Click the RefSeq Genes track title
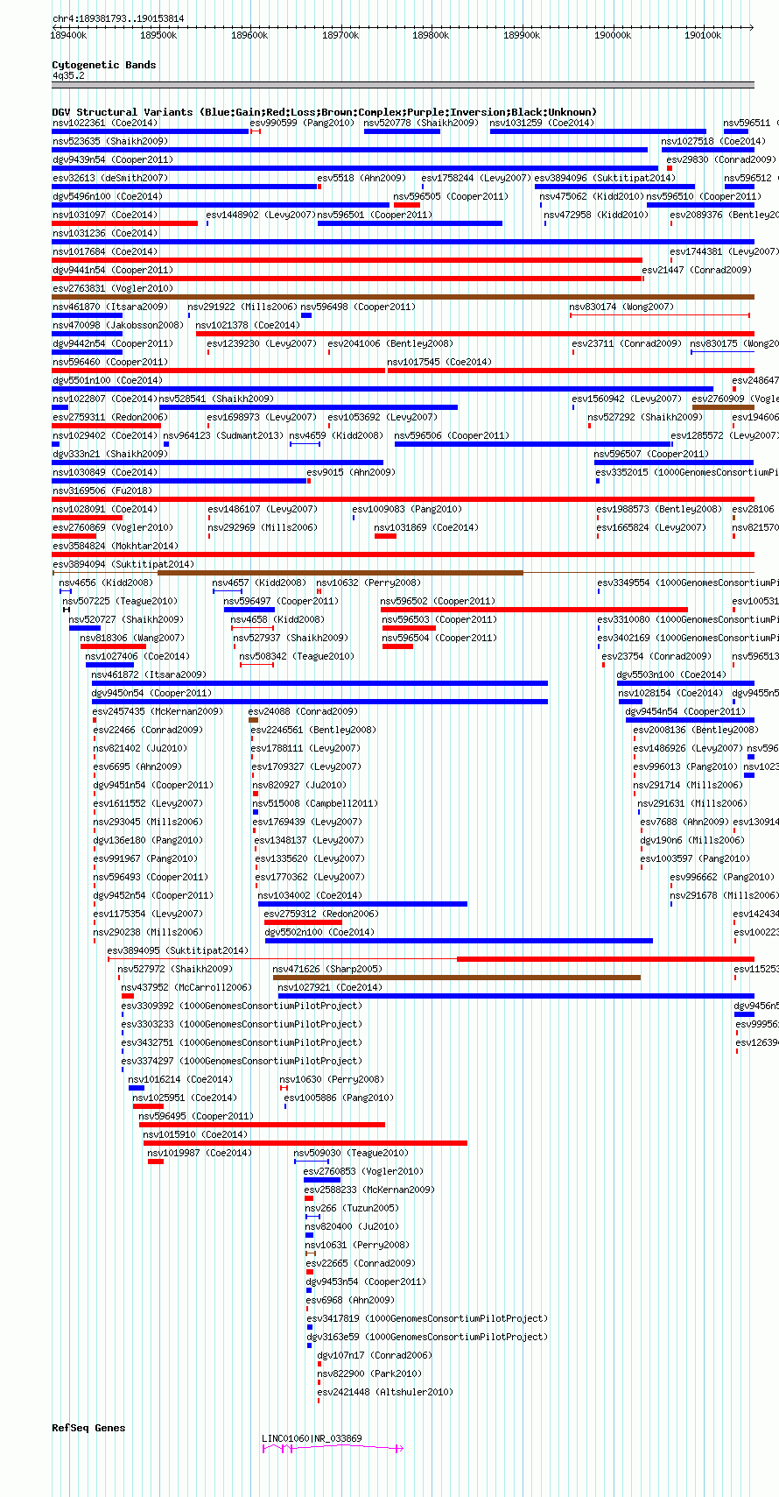The height and width of the screenshot is (1497, 779). (88, 1428)
